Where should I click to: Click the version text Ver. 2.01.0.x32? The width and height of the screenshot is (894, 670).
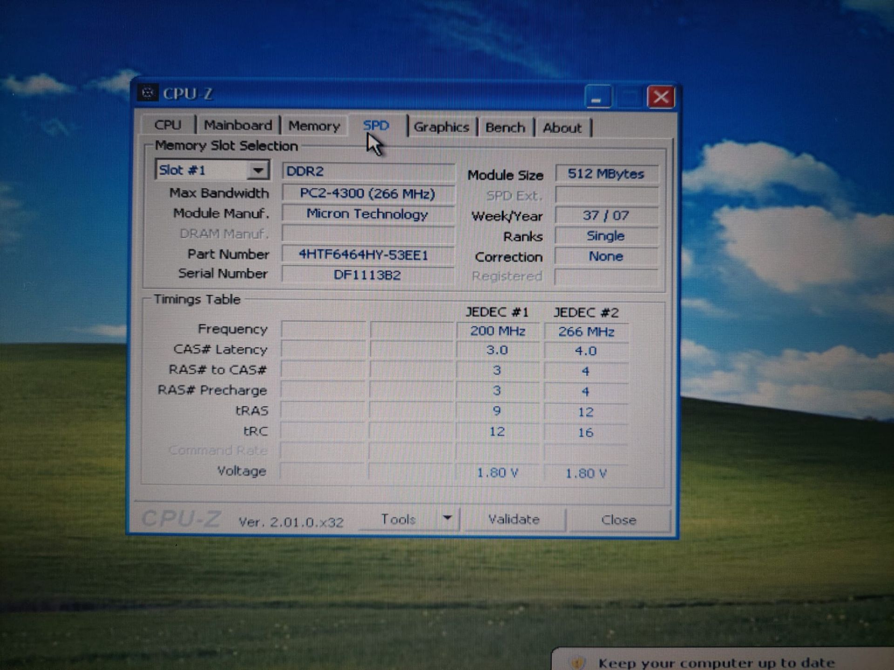click(x=291, y=522)
